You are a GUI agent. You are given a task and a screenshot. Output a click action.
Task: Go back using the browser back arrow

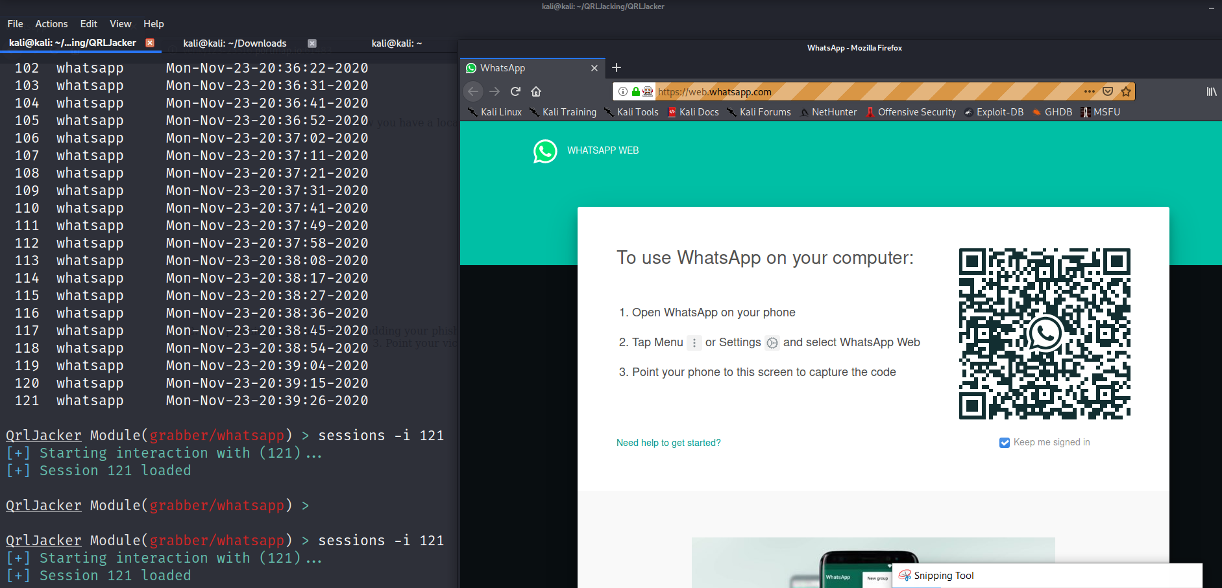(x=474, y=91)
